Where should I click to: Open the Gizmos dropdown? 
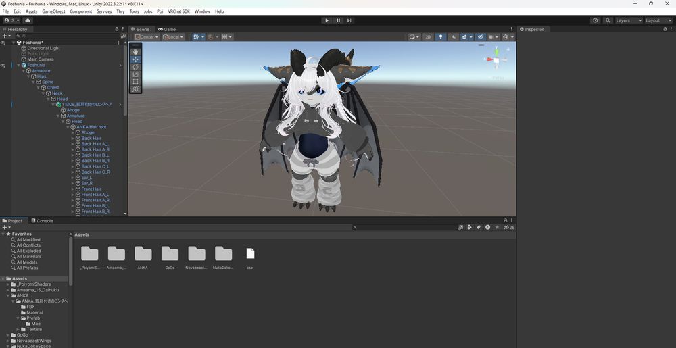pos(508,37)
